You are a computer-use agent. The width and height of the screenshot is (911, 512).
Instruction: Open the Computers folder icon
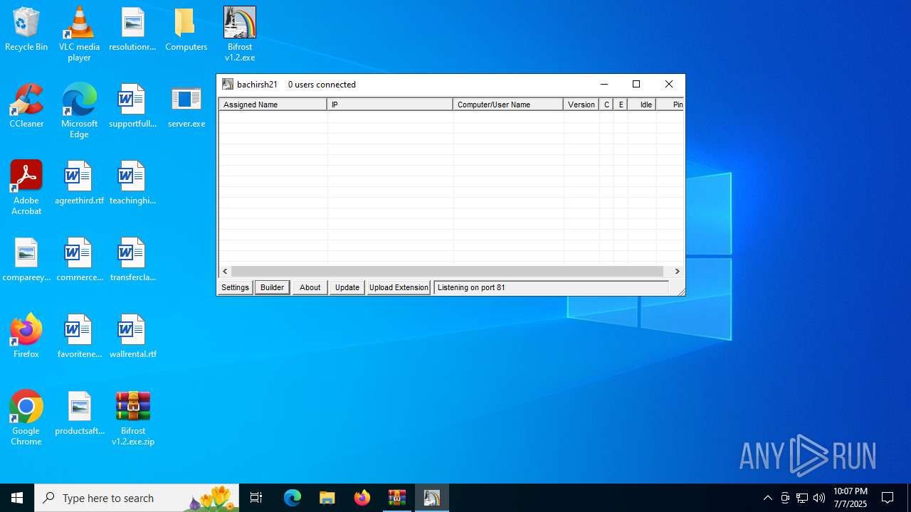point(186,30)
